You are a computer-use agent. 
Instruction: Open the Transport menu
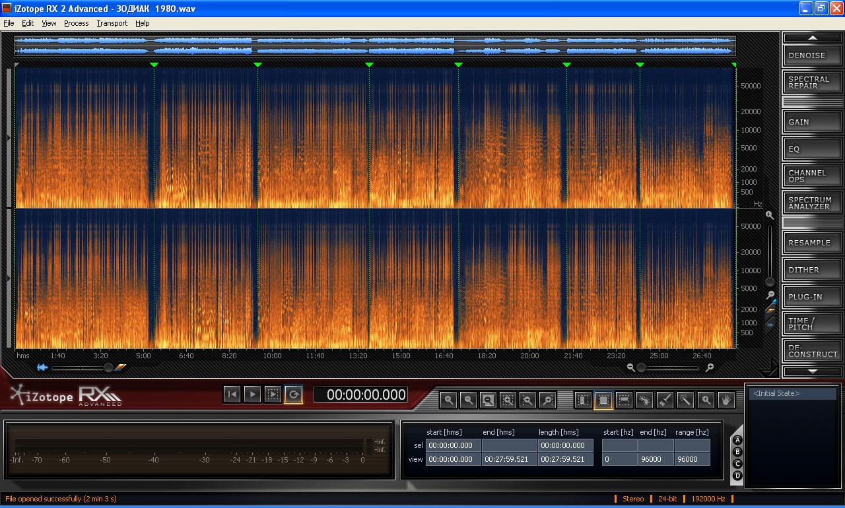tap(112, 23)
